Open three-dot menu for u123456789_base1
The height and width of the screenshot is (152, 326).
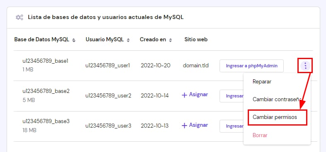[x=305, y=66]
